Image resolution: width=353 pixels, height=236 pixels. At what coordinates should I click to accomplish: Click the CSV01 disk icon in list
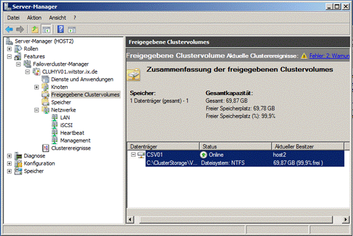point(141,155)
